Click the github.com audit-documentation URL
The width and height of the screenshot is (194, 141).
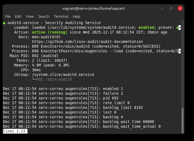coord(87,42)
